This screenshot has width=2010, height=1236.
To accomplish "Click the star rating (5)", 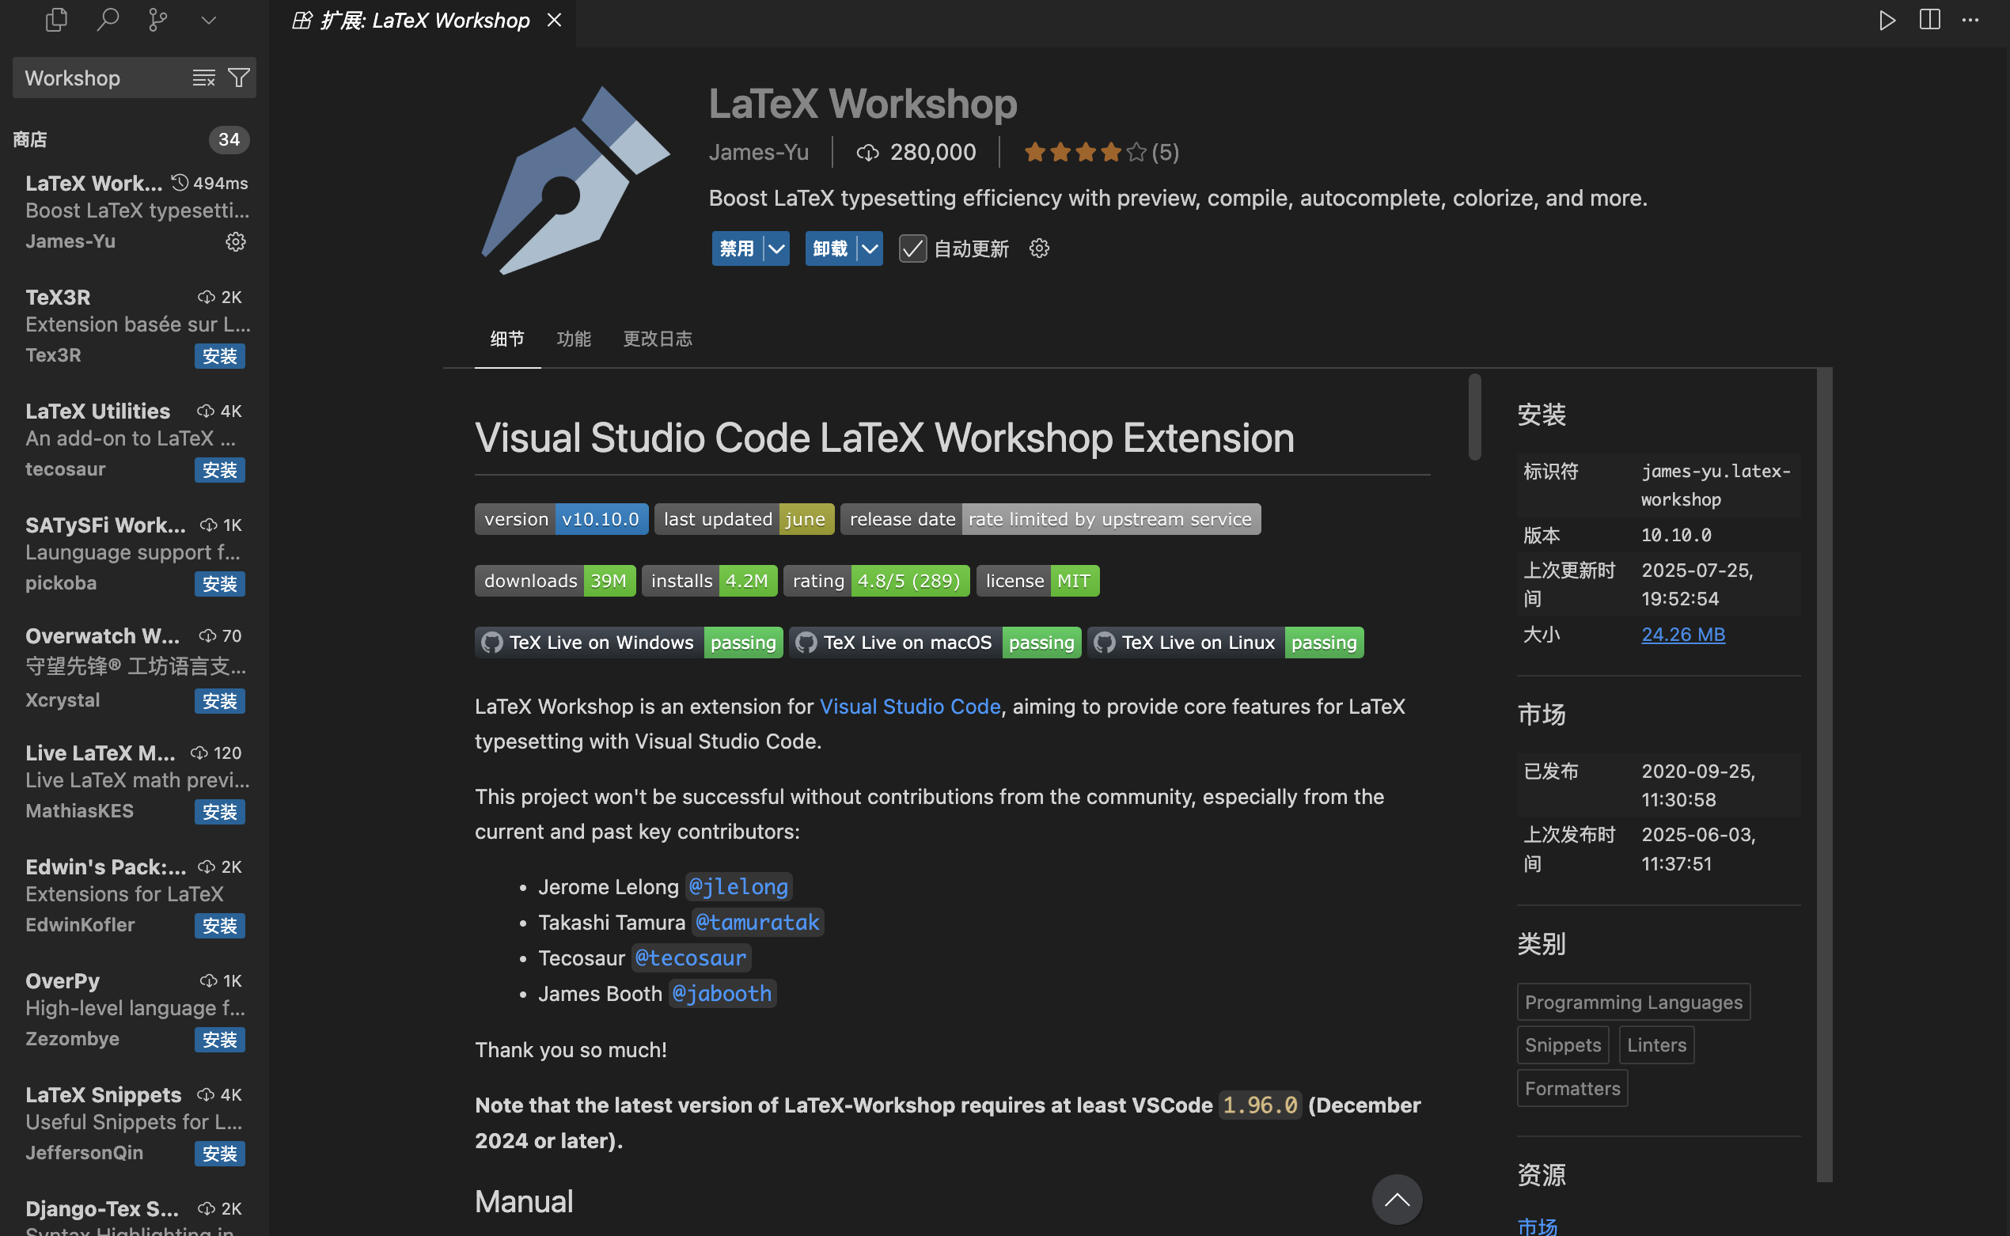I will click(1101, 152).
